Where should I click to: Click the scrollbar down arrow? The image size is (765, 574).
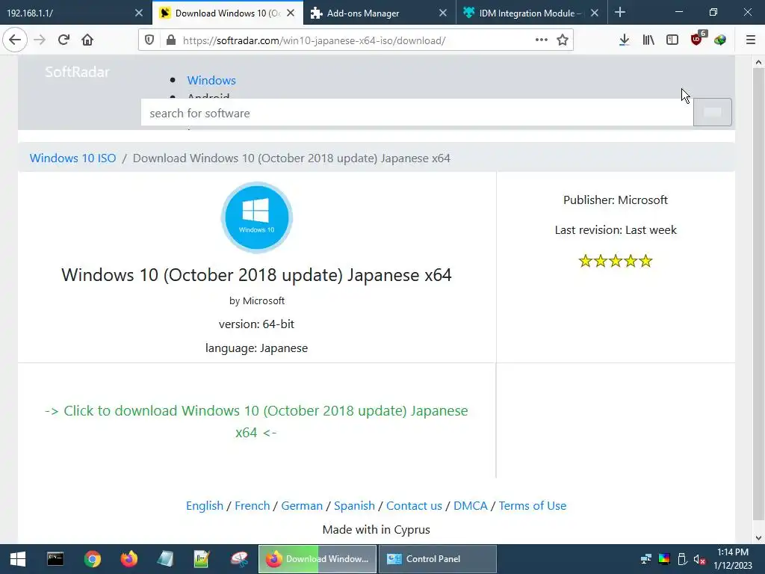pos(758,538)
